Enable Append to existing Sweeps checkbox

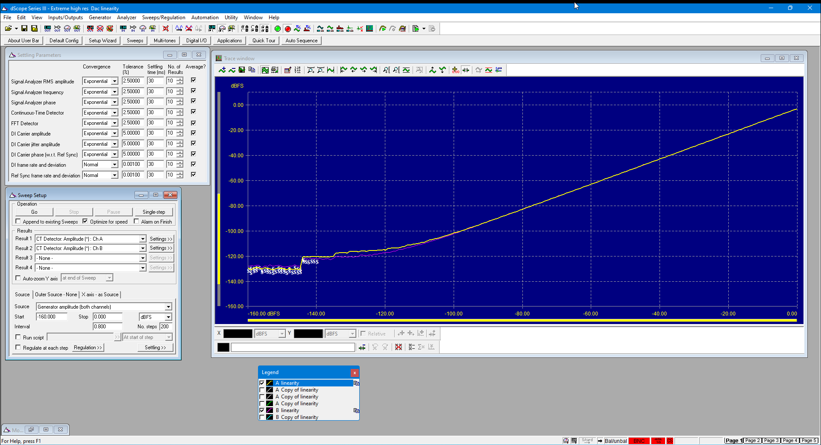[18, 221]
